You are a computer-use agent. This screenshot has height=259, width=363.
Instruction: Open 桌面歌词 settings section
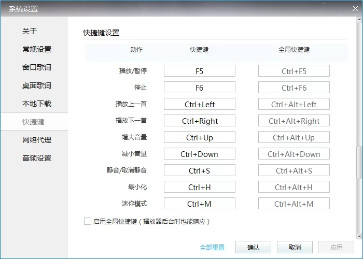click(x=37, y=85)
